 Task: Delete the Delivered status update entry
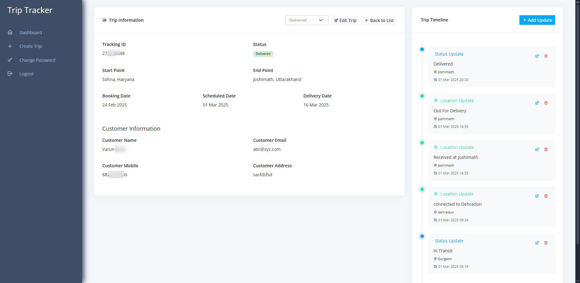pyautogui.click(x=546, y=56)
